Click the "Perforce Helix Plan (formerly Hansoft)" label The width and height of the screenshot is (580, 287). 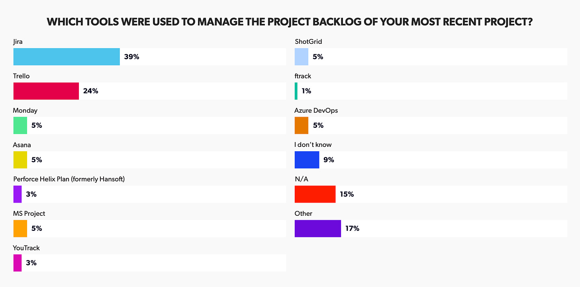point(69,179)
